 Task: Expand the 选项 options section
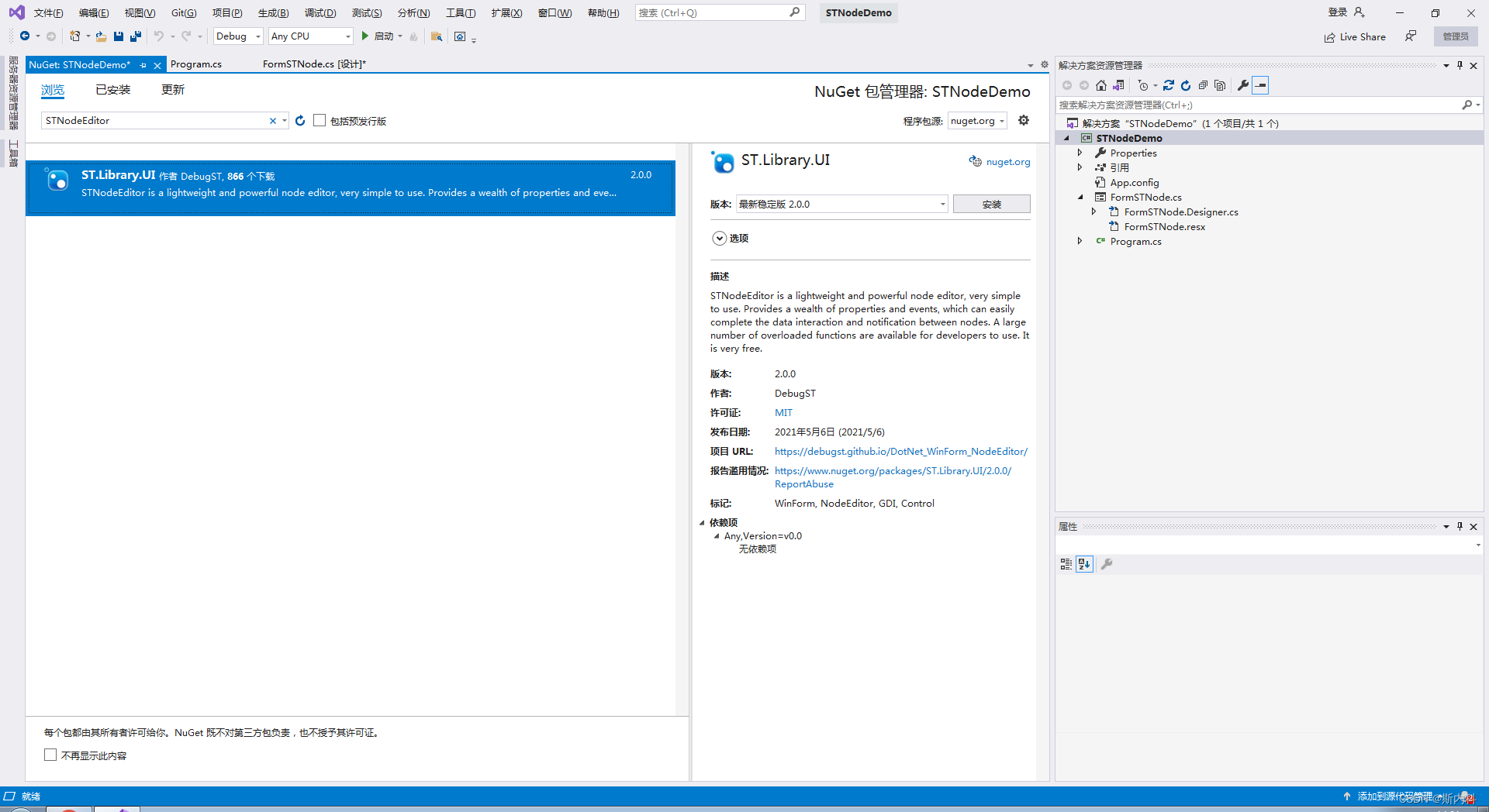[720, 239]
